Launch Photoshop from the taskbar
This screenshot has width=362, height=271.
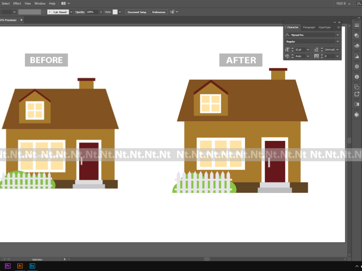(32, 266)
